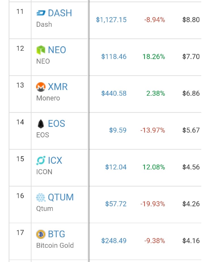Click NEO price $118.46
Image resolution: width=210 pixels, height=262 pixels.
[x=114, y=57]
